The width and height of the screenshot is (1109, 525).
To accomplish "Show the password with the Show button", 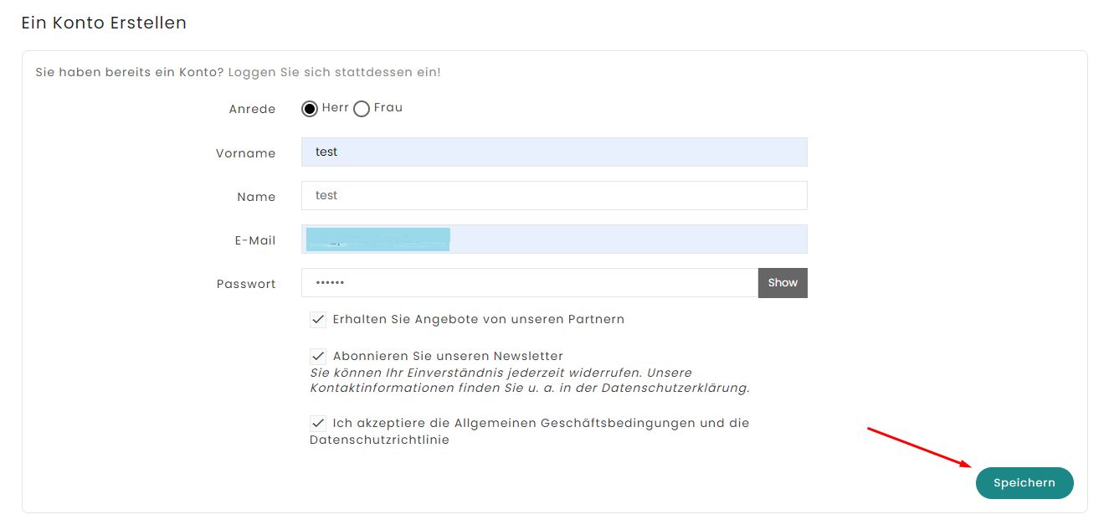I will coord(783,282).
